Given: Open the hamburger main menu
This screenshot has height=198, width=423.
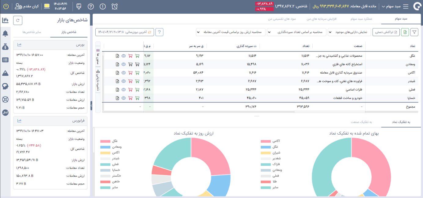Looking at the screenshot, I should (x=406, y=6).
